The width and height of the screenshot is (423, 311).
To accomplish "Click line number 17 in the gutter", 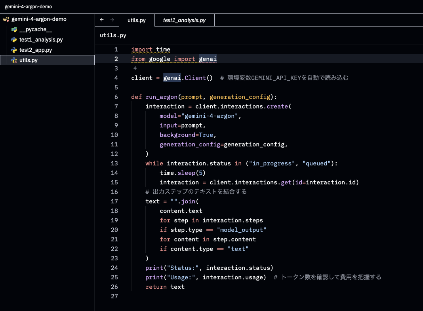I will (x=114, y=201).
